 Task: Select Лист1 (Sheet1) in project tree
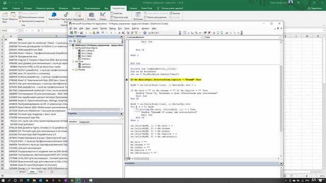88,51
